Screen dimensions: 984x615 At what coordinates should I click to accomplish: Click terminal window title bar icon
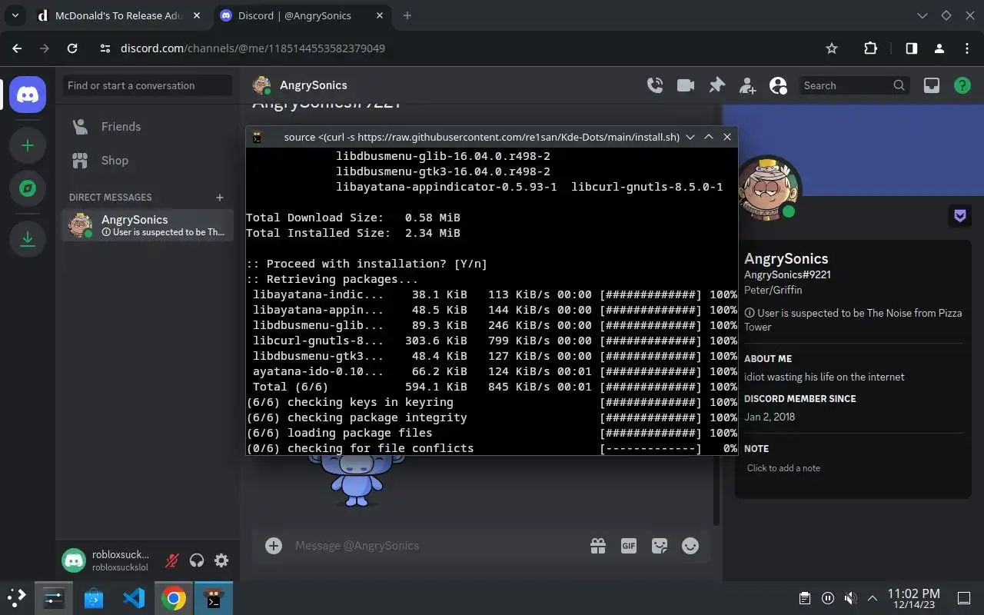pos(258,138)
